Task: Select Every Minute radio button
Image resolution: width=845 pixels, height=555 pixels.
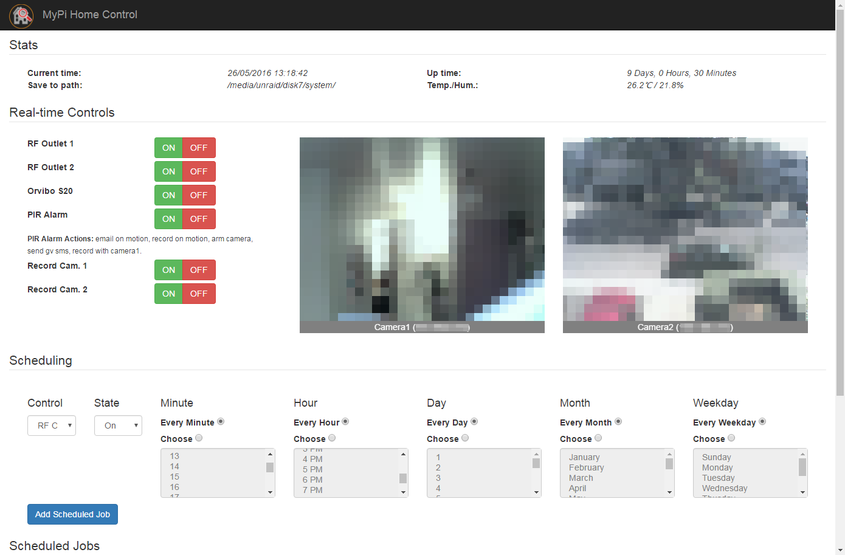Action: point(221,422)
